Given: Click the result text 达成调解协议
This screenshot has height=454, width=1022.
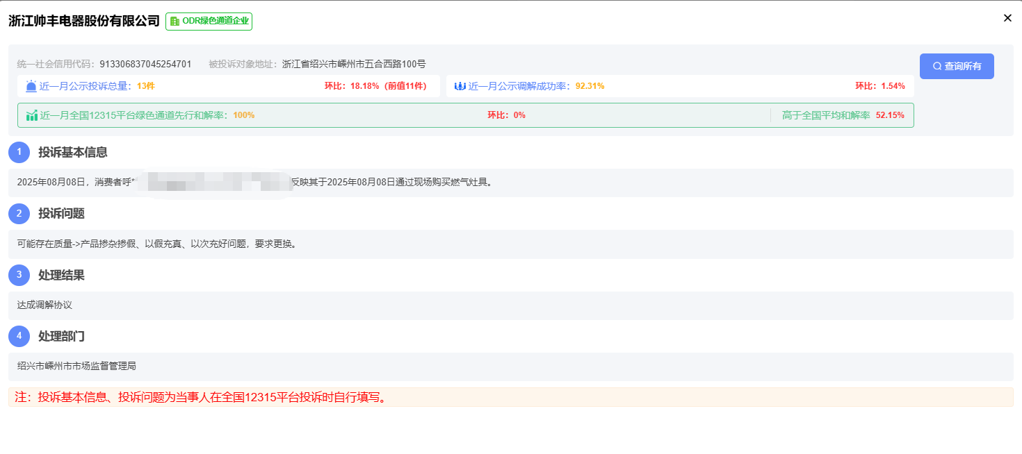Looking at the screenshot, I should [x=44, y=305].
